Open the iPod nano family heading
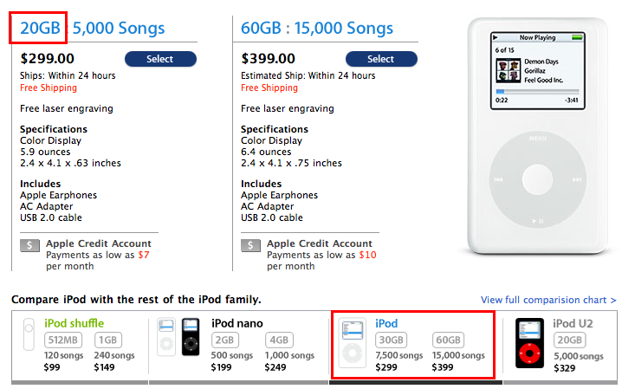This screenshot has width=622, height=389. pos(239,324)
